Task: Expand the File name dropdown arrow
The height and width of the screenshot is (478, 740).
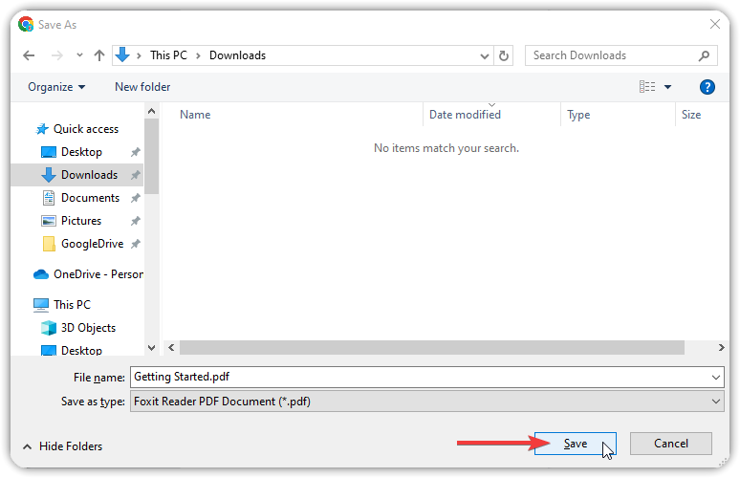Action: 716,378
